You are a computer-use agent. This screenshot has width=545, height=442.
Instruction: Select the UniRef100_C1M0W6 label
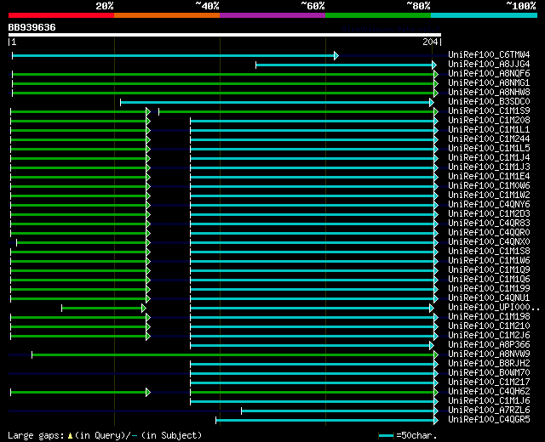pyautogui.click(x=489, y=185)
